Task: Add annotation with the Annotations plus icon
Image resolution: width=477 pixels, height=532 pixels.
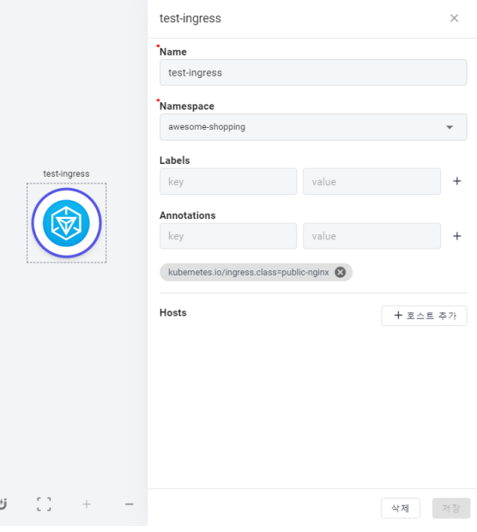Action: [x=457, y=236]
